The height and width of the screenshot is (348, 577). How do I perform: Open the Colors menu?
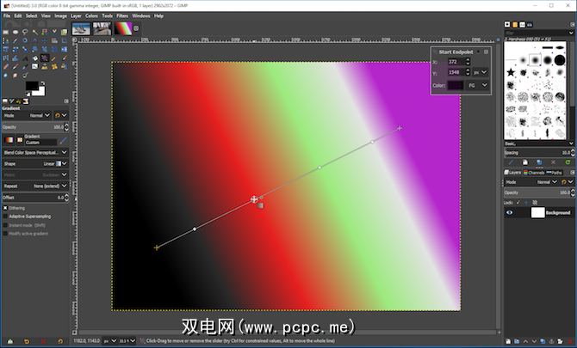91,15
